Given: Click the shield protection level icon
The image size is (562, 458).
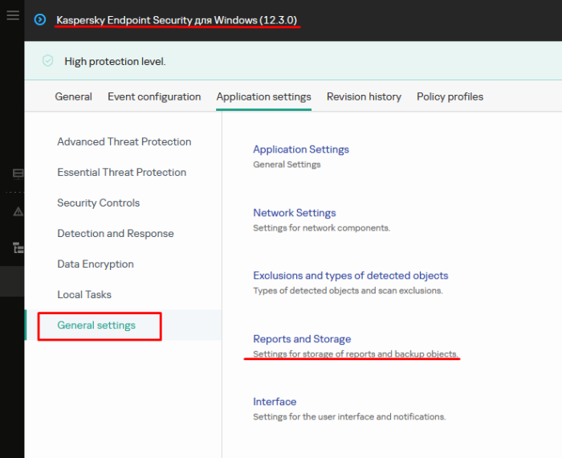Looking at the screenshot, I should tap(48, 61).
